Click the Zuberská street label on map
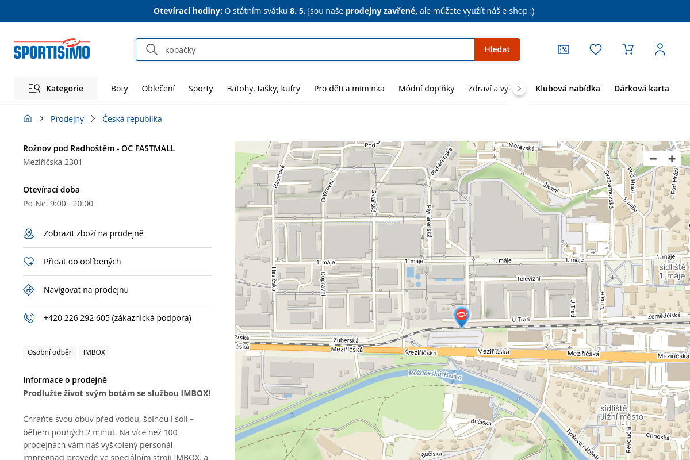The width and height of the screenshot is (690, 460). pos(346,340)
